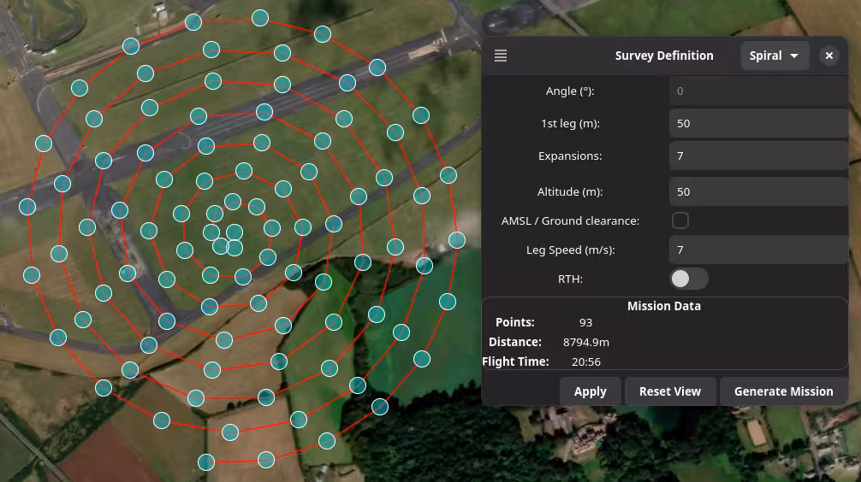The height and width of the screenshot is (482, 861).
Task: Click the Expansions value field
Action: click(x=758, y=156)
